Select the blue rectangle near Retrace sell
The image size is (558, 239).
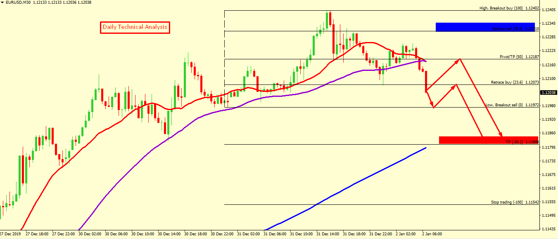point(485,27)
